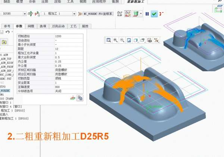
Task: Click the Zoom Out magnifier icon
Action: (122, 40)
